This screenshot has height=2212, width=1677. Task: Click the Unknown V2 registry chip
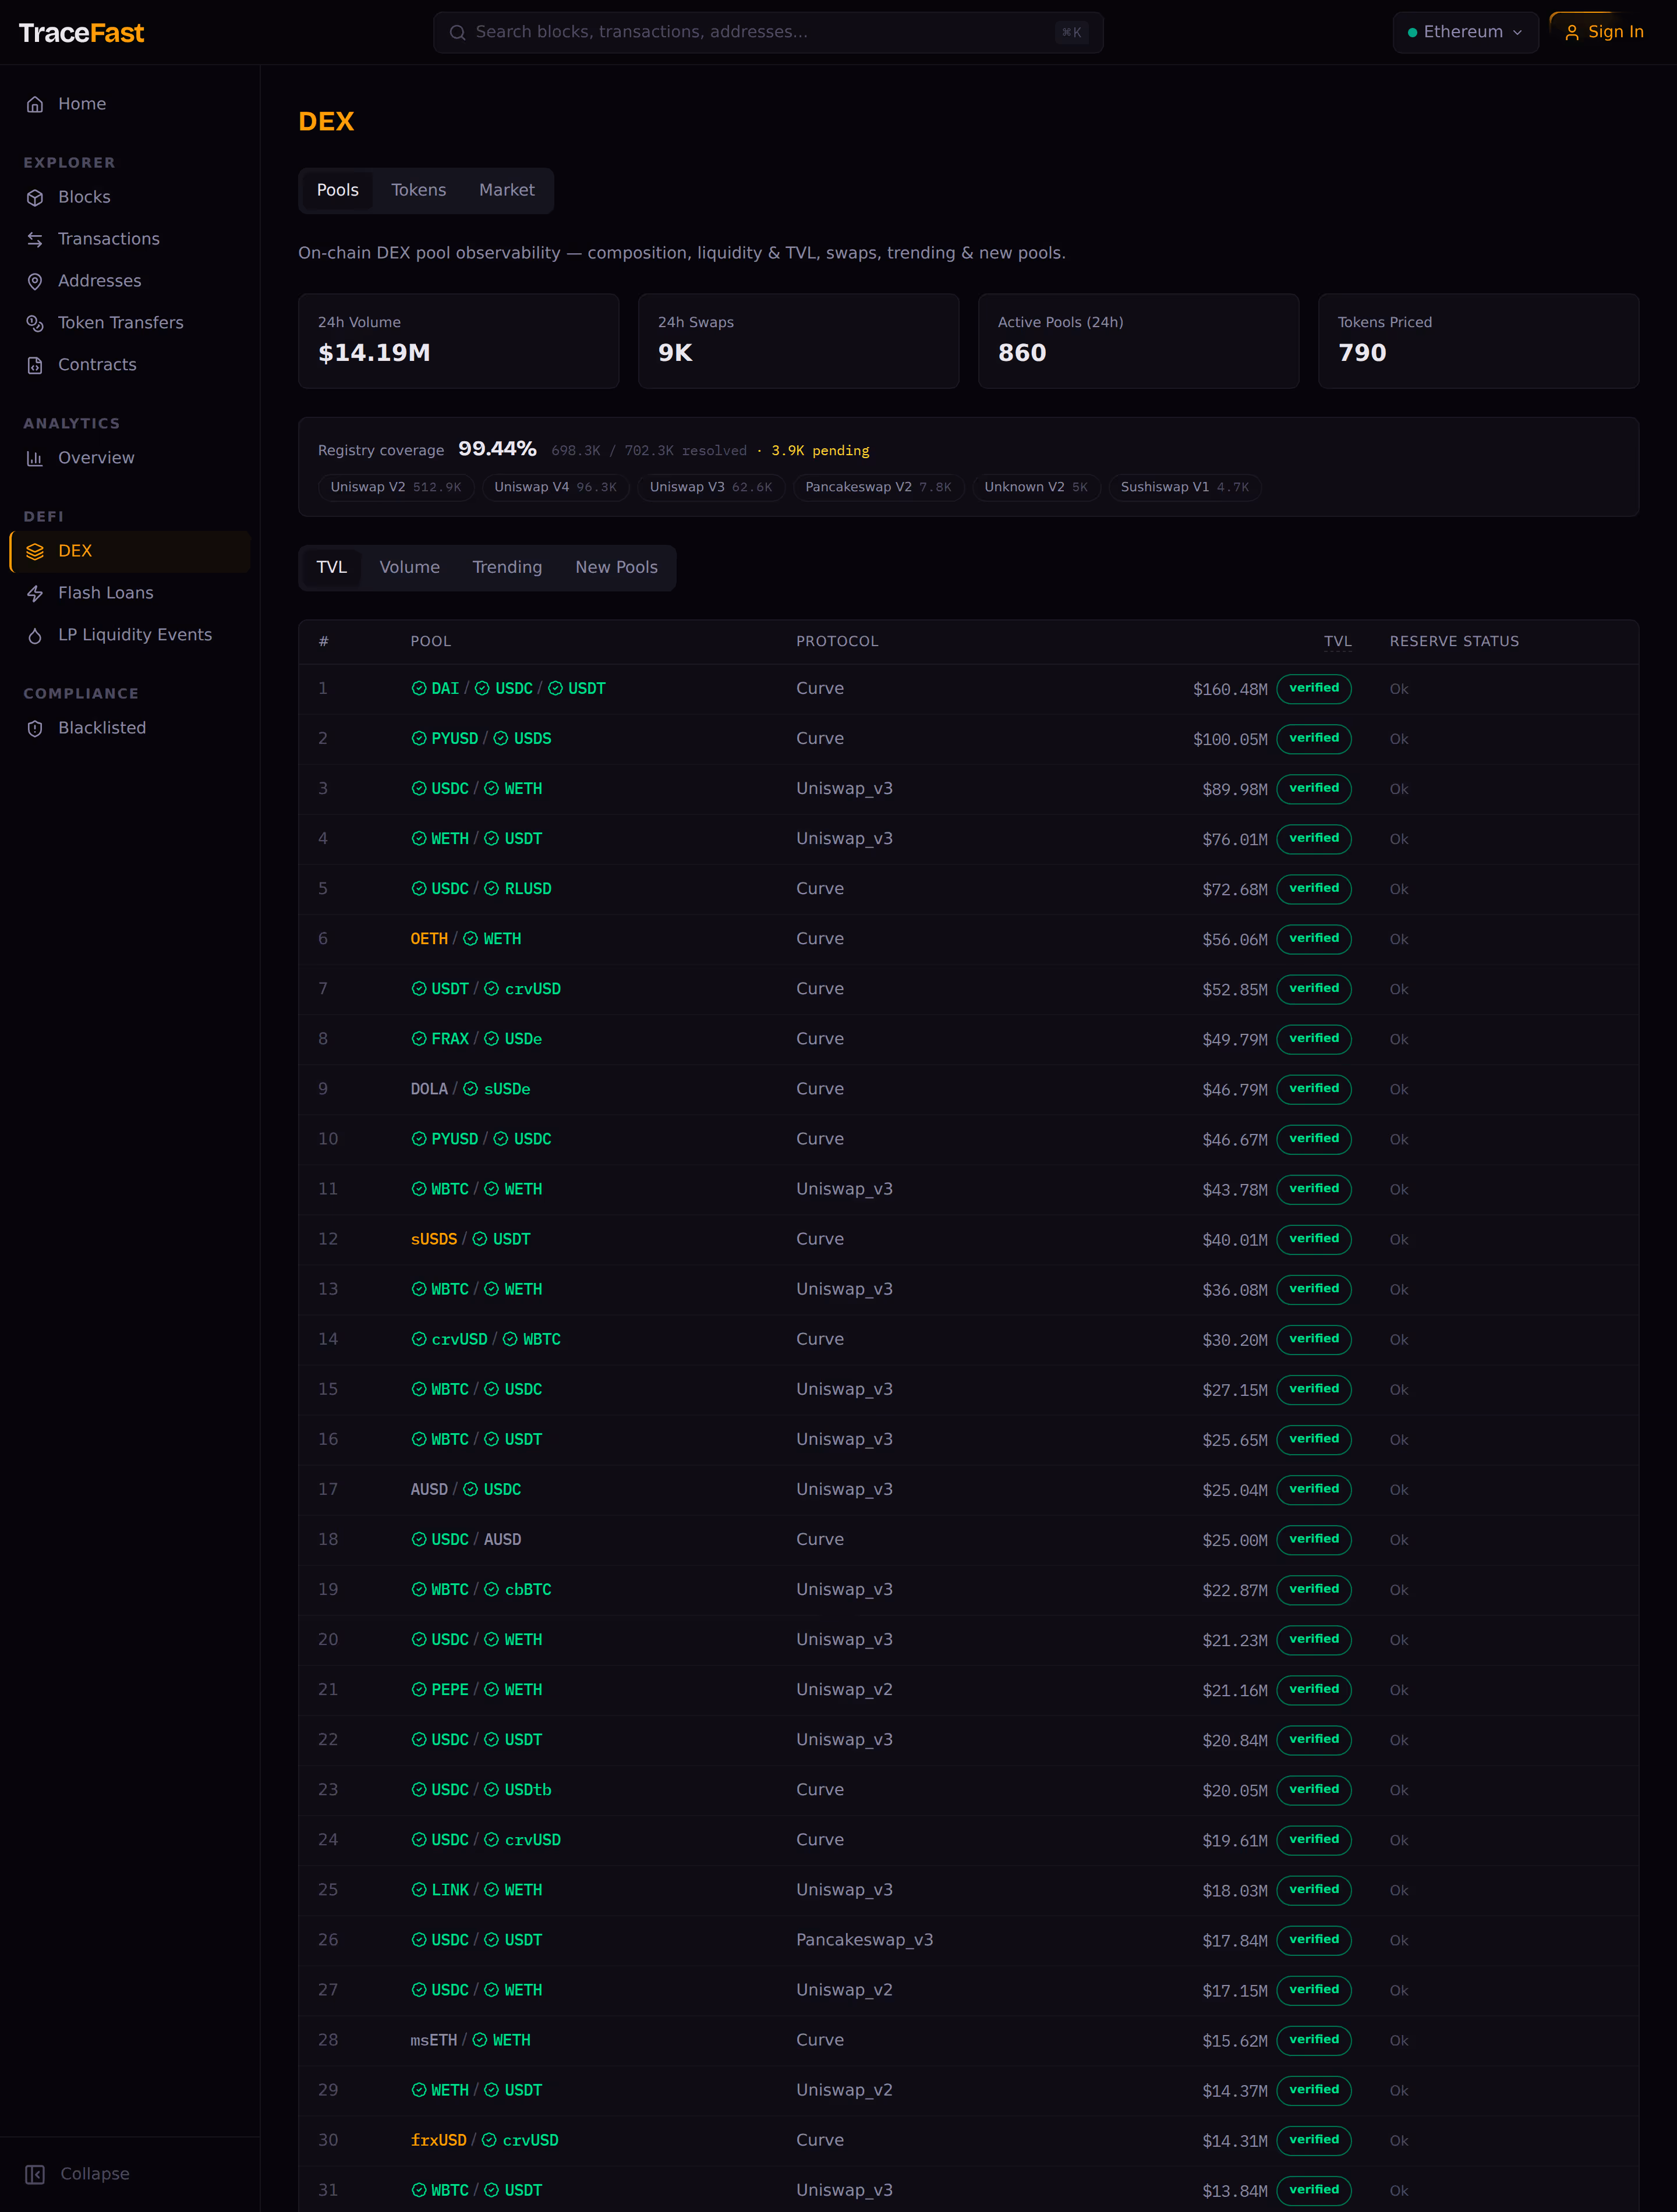(1036, 488)
